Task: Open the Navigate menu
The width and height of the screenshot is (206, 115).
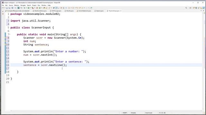Action: coord(23,5)
